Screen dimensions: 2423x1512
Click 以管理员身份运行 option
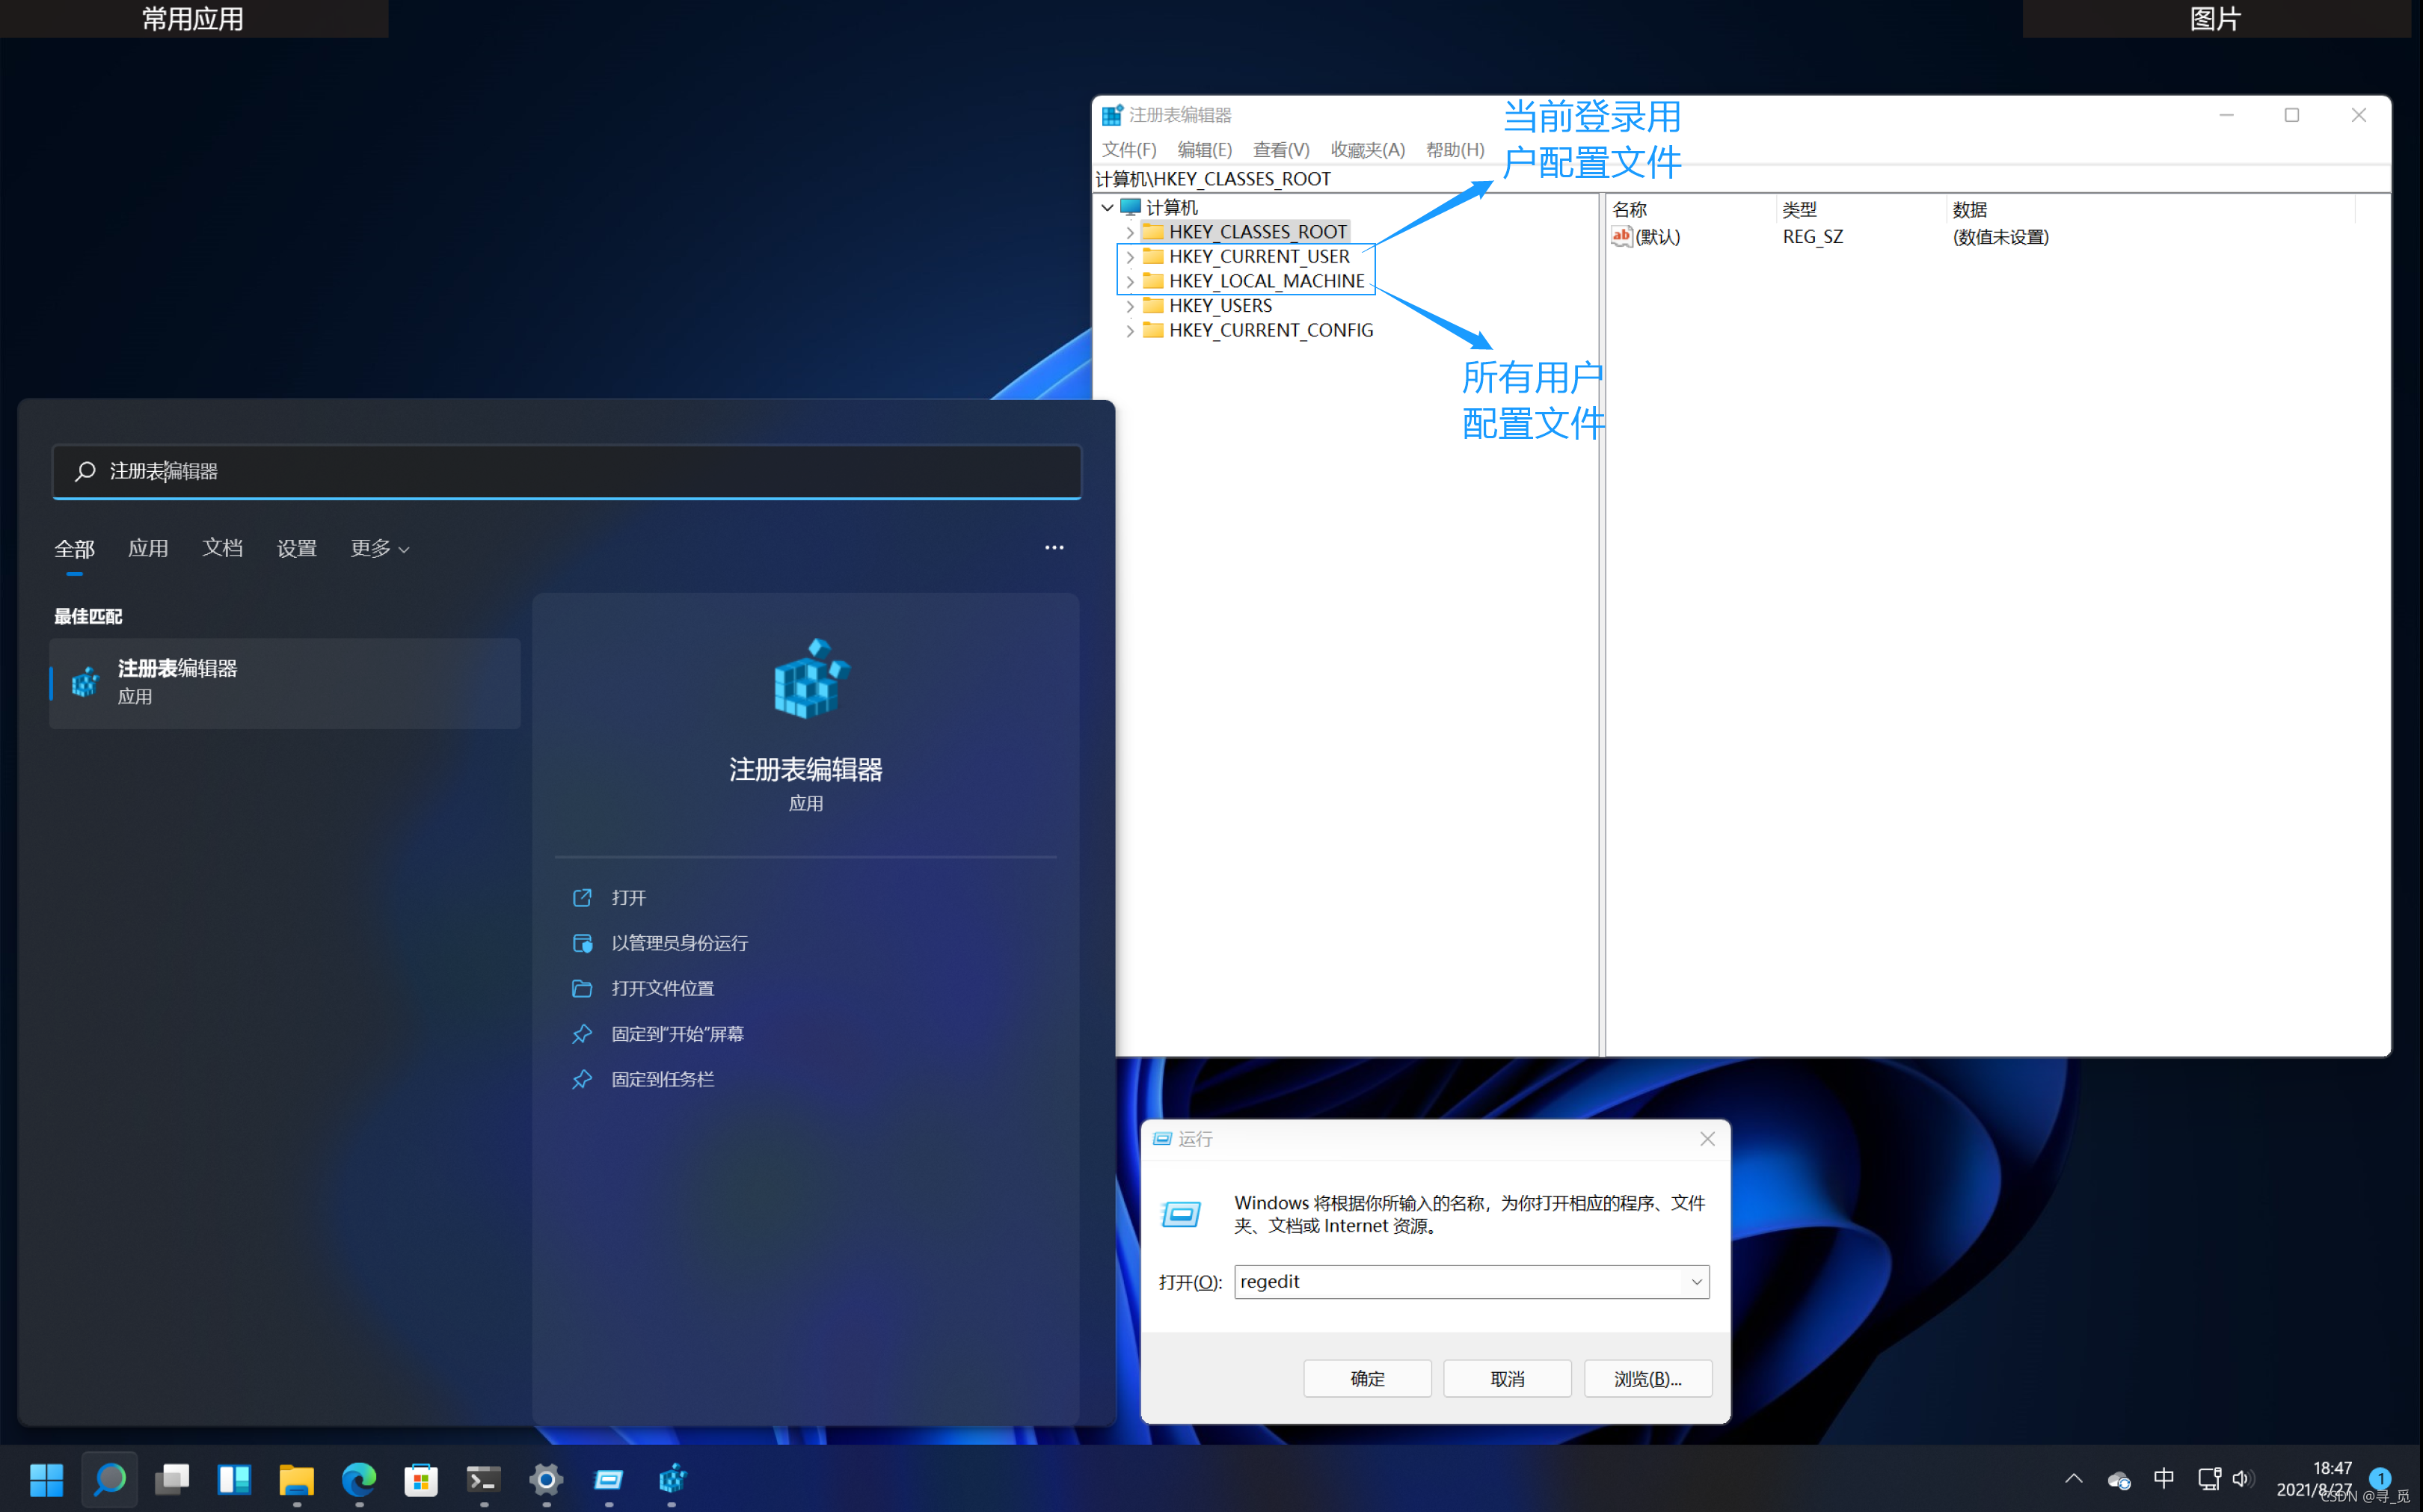679,943
